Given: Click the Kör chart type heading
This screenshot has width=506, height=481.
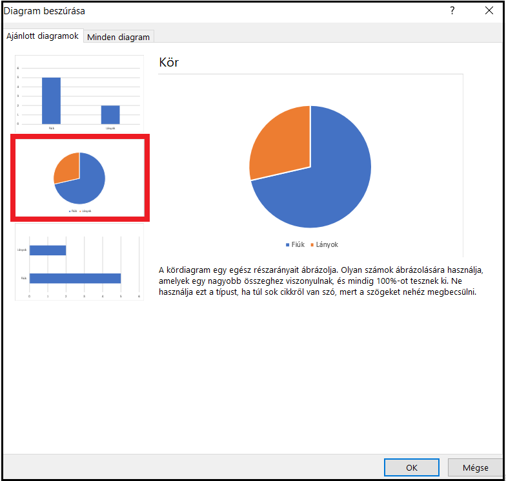Looking at the screenshot, I should click(x=168, y=63).
